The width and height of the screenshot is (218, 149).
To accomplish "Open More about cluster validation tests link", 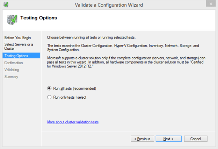I will (73, 122).
